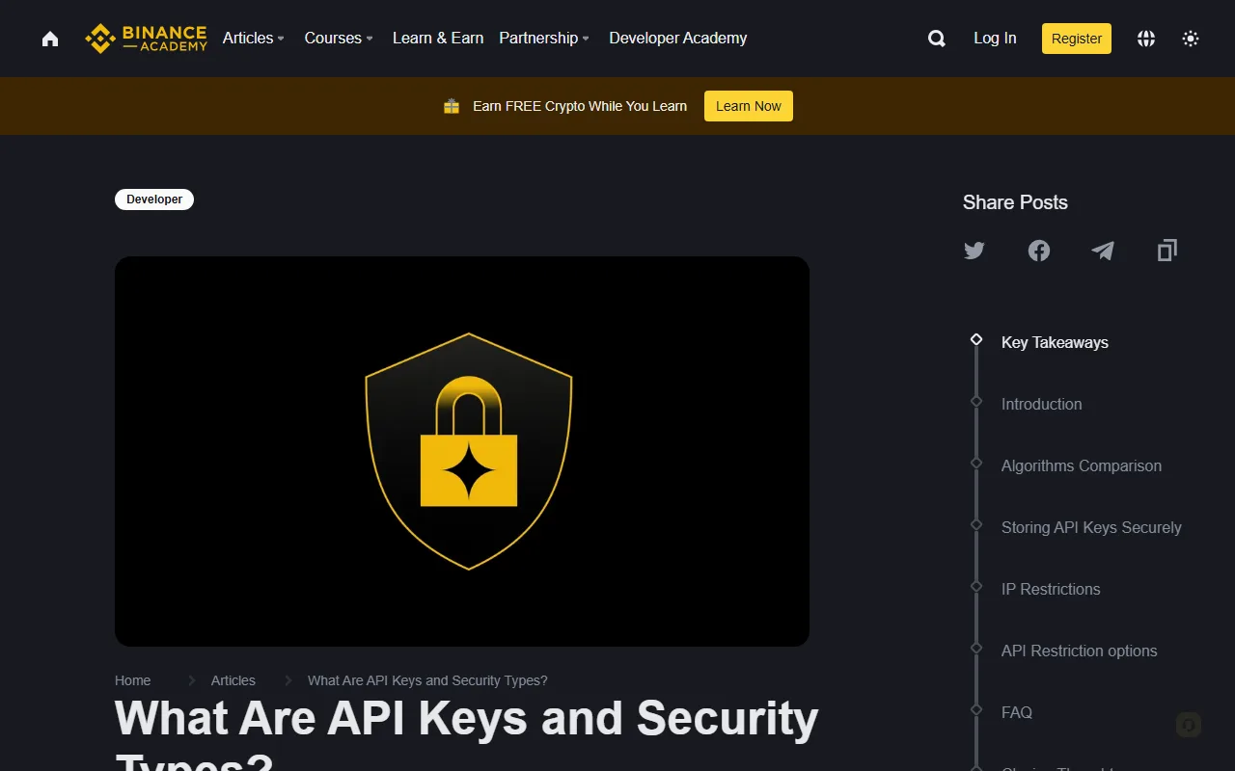1235x771 pixels.
Task: Share the post on Twitter
Action: [974, 251]
